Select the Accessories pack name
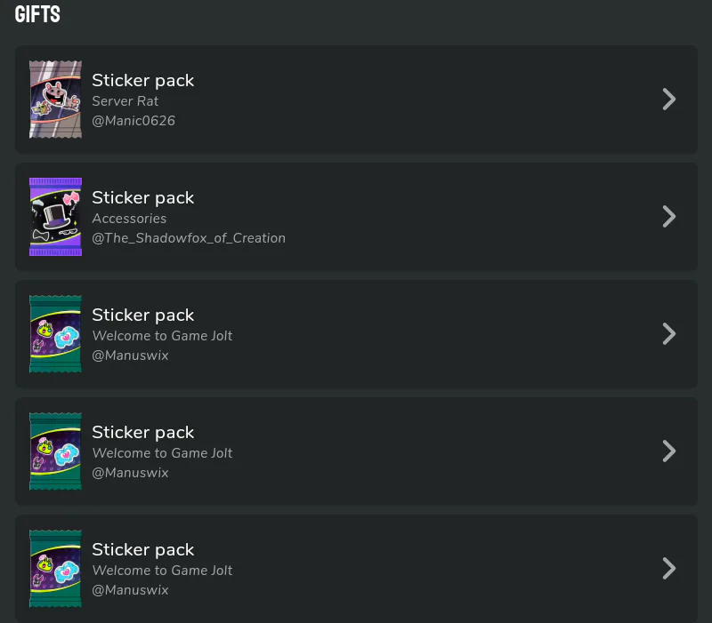The image size is (712, 623). pyautogui.click(x=129, y=219)
